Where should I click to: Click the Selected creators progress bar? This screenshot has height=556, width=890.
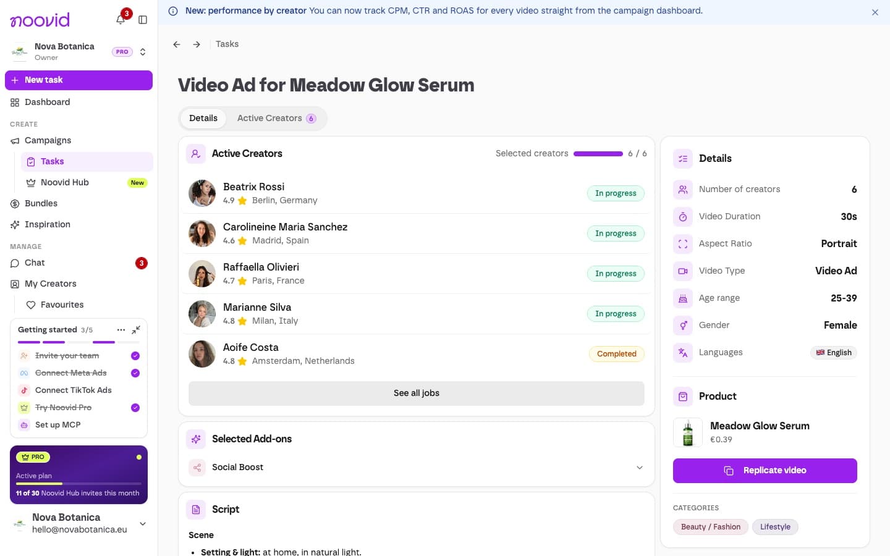(x=598, y=154)
